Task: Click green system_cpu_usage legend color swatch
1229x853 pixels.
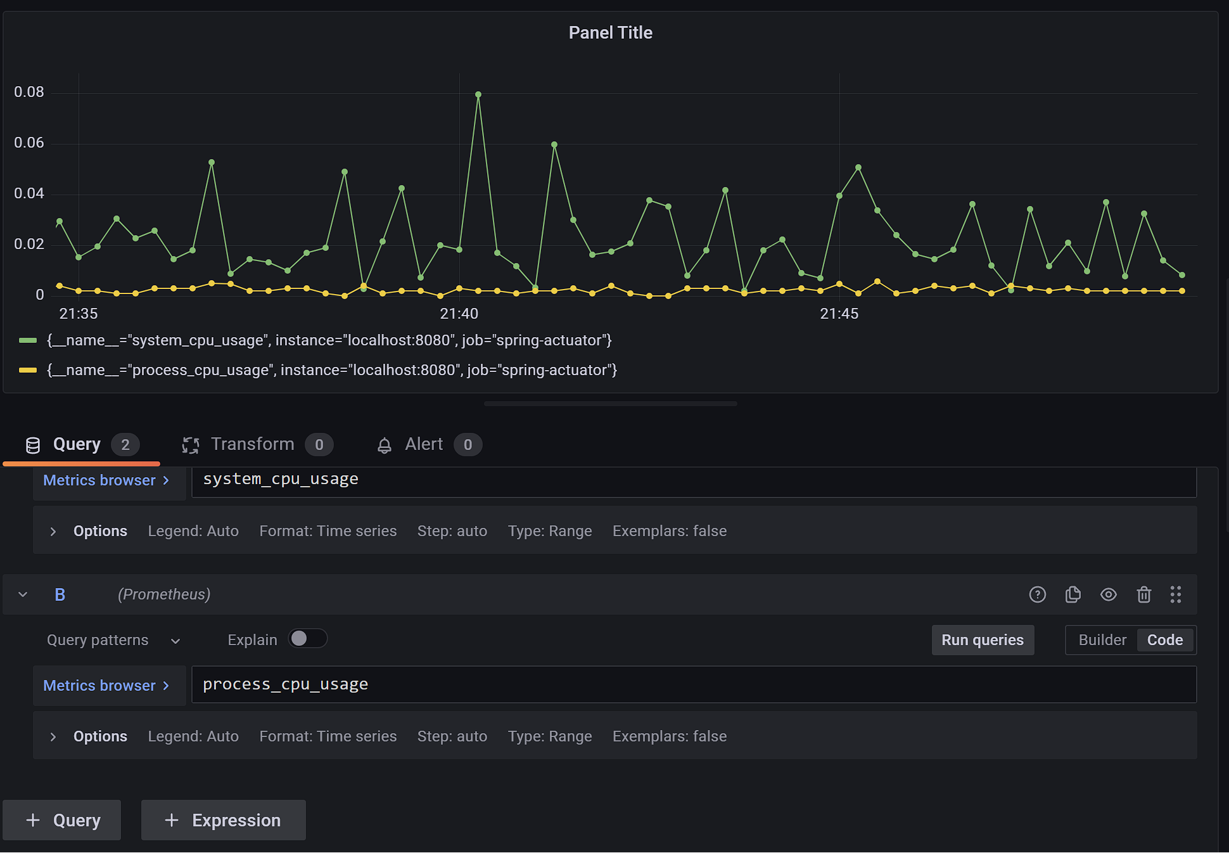Action: point(28,340)
